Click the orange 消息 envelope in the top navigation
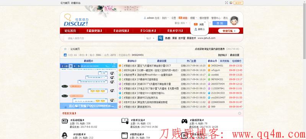Screen dimensions: 306x139 180,18
